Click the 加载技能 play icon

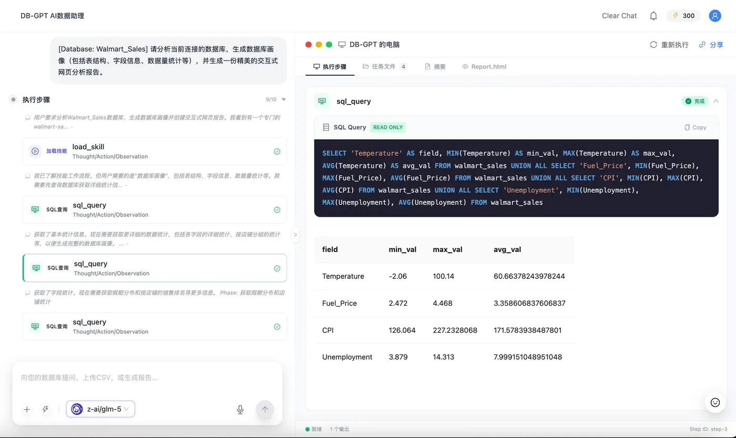point(35,151)
